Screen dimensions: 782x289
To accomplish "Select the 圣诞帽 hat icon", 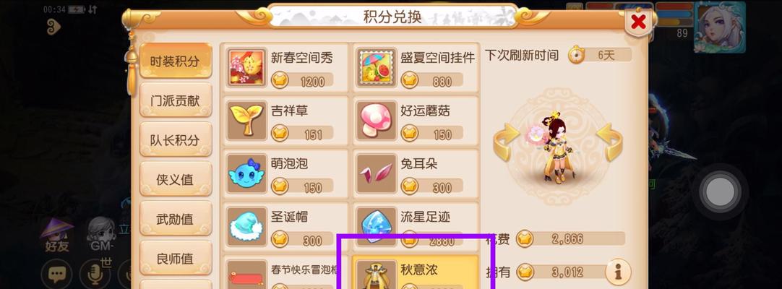I will (x=247, y=227).
